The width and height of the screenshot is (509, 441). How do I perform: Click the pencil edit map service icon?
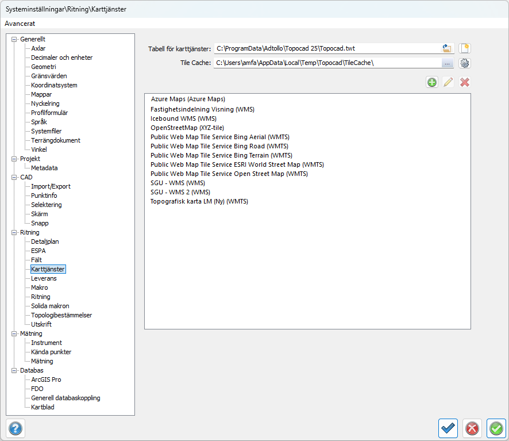448,82
